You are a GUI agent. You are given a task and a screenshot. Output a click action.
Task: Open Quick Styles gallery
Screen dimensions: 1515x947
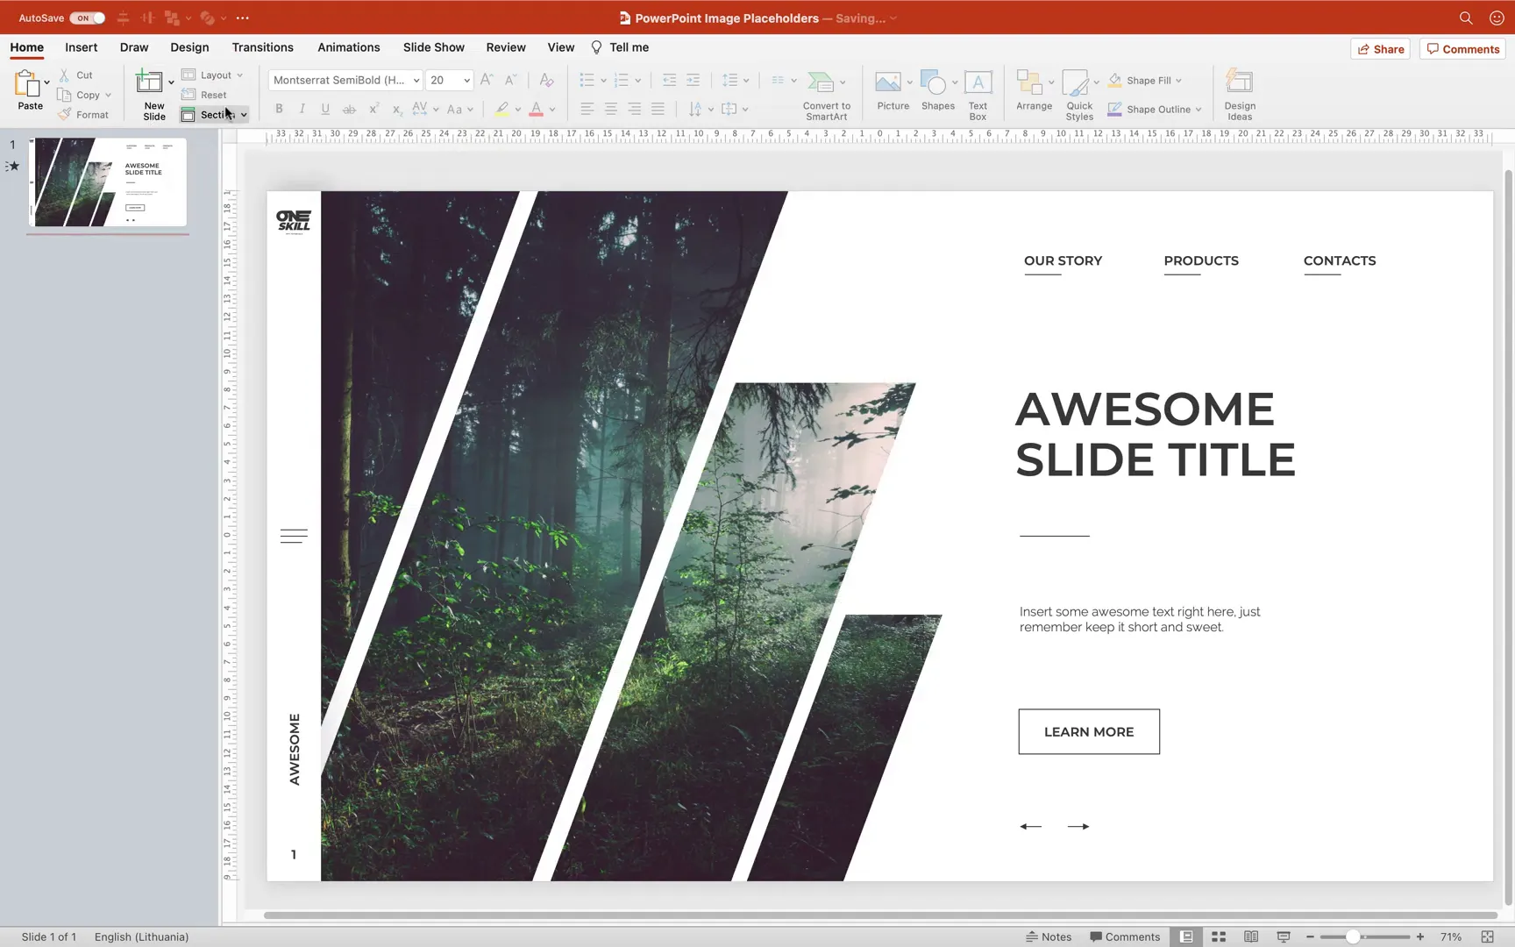tap(1079, 95)
